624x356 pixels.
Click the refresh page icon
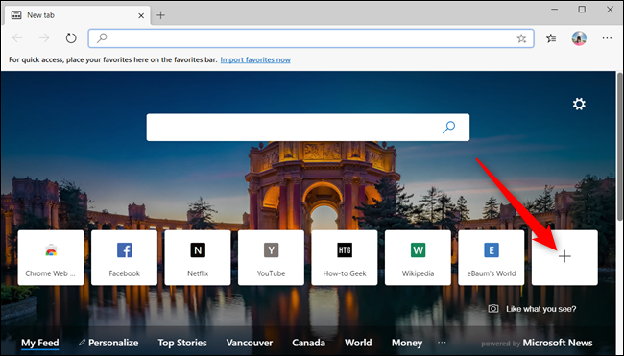tap(71, 38)
